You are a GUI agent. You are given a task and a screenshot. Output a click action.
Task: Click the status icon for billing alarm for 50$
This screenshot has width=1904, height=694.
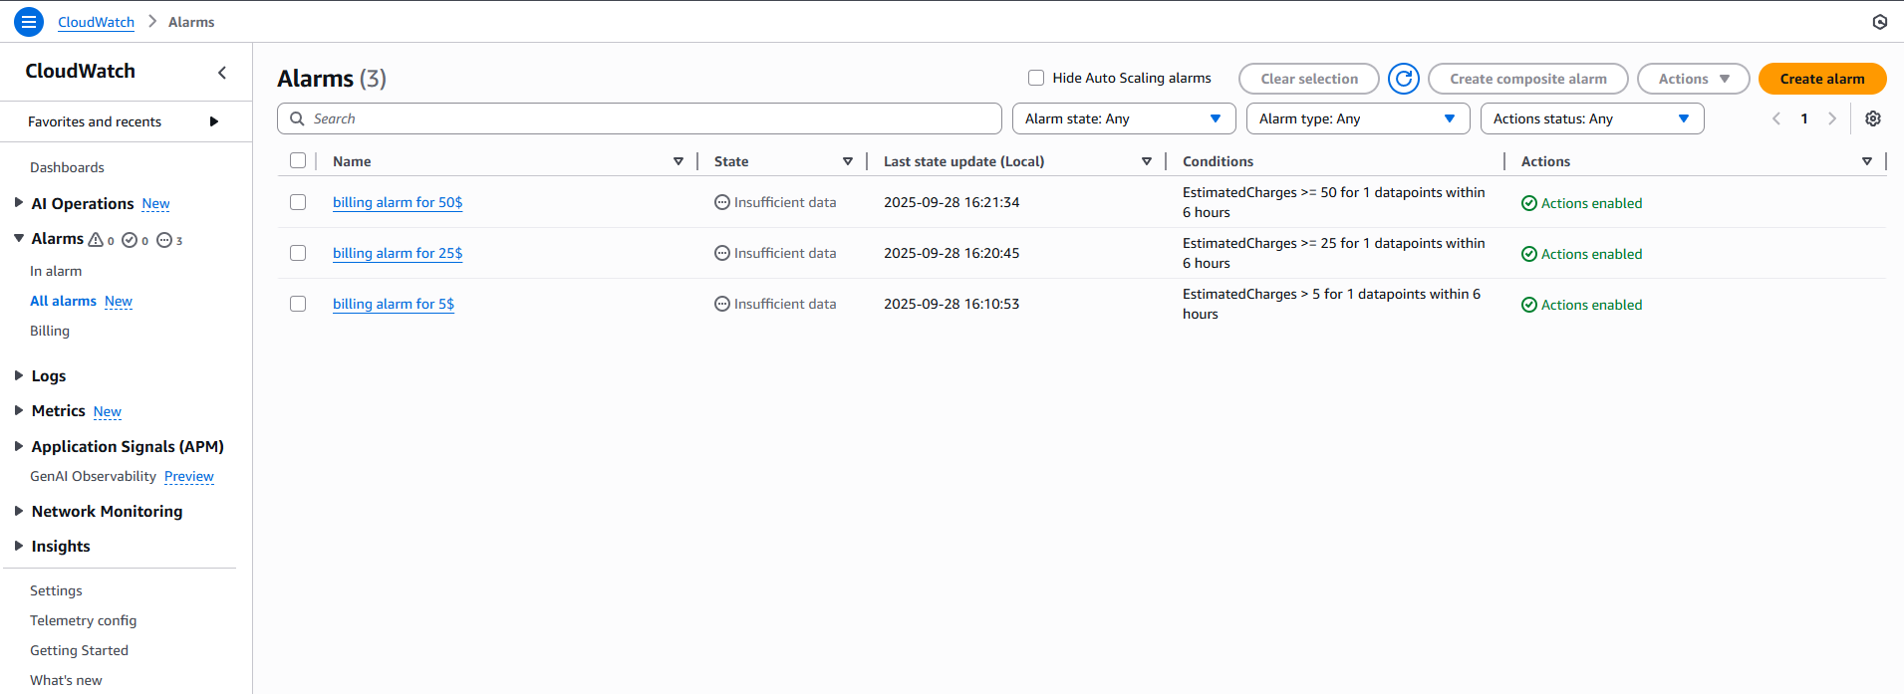click(x=722, y=202)
